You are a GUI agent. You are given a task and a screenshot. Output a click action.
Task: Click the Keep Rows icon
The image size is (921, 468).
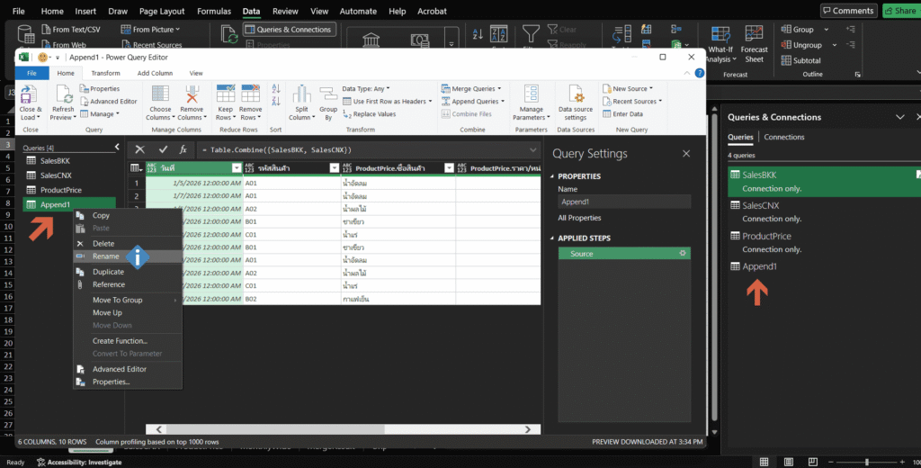point(226,94)
